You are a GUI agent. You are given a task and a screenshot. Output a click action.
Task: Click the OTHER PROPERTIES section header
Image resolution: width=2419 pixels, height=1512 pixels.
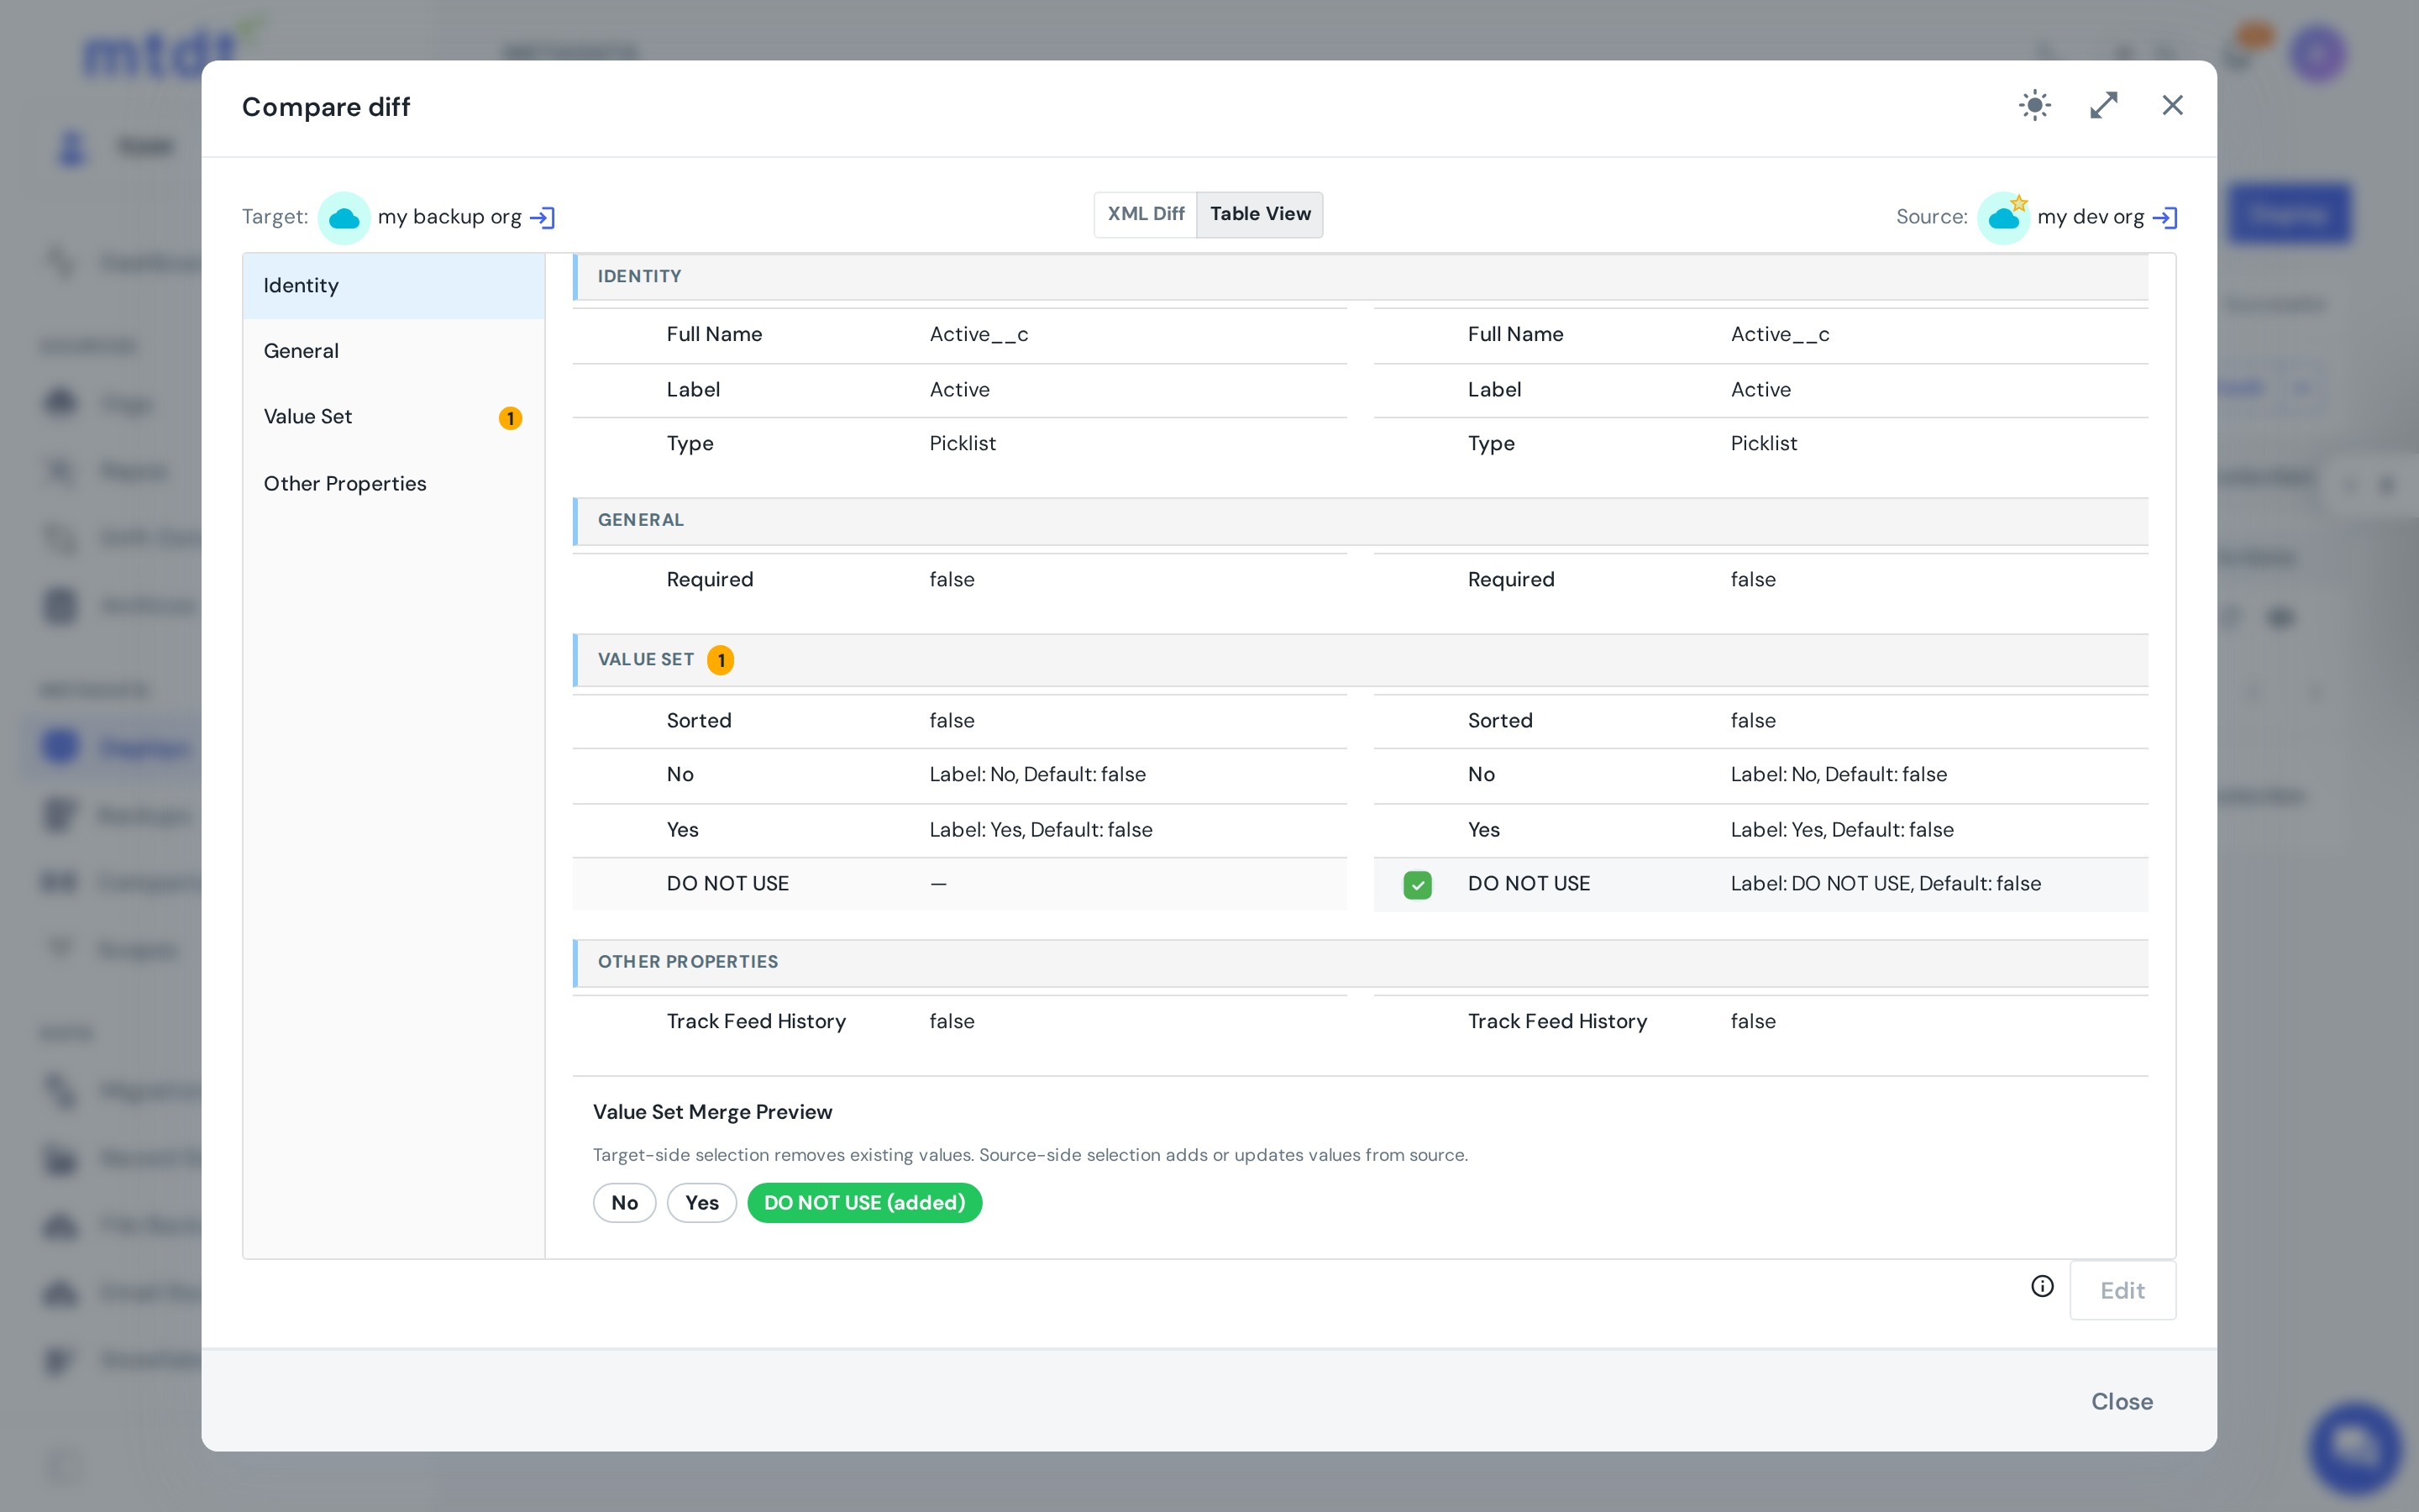click(1361, 962)
